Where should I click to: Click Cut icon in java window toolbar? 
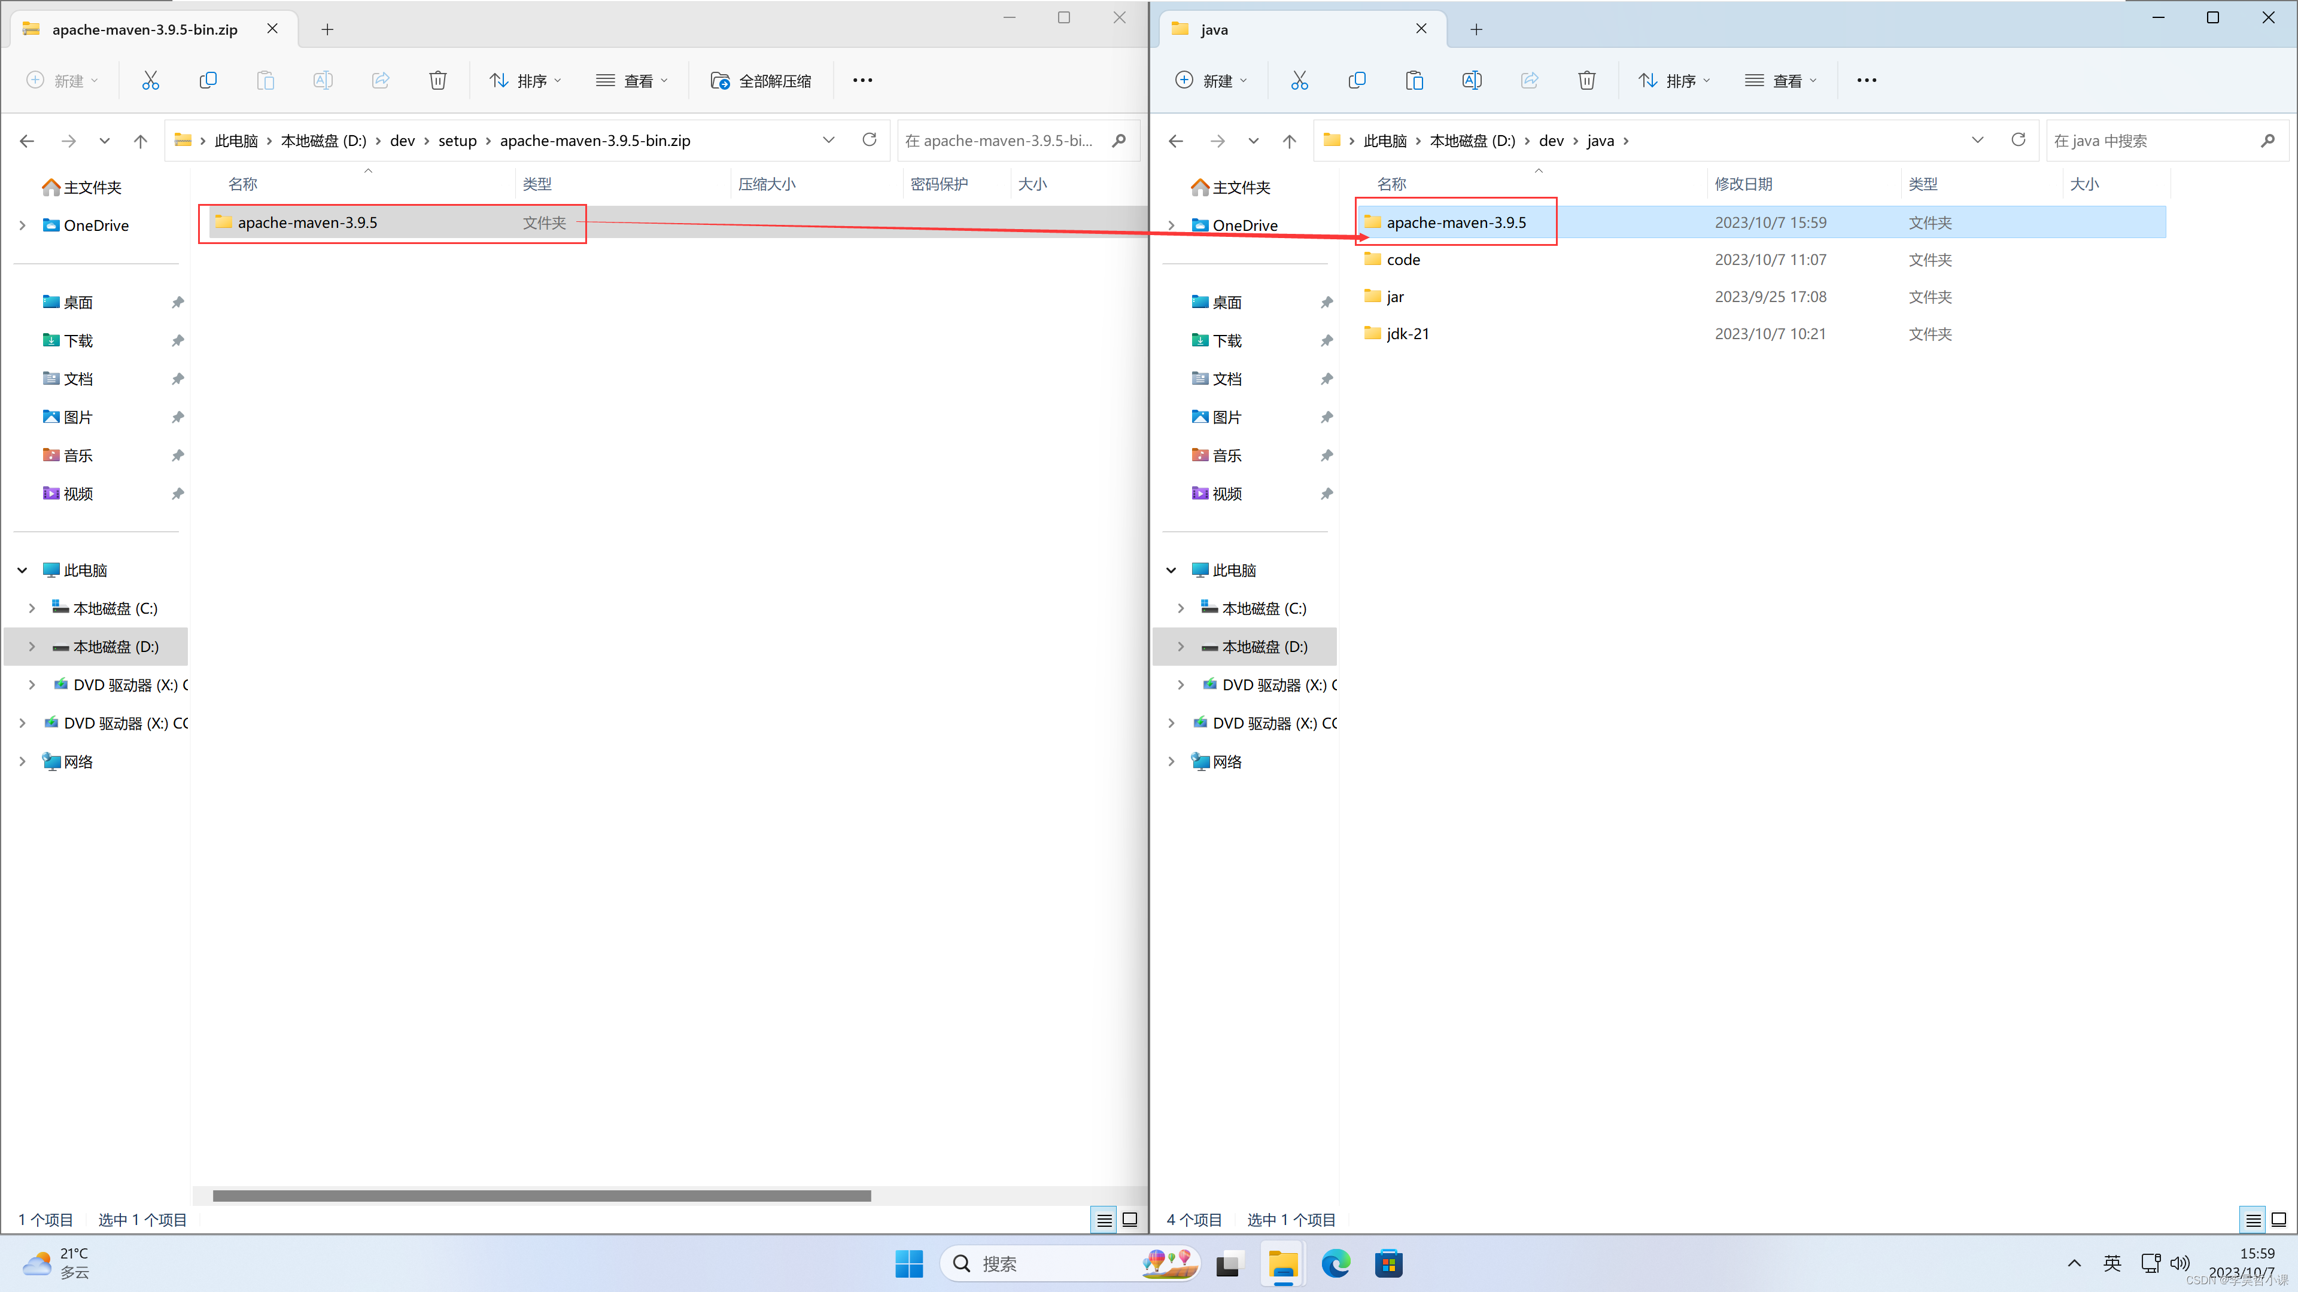pyautogui.click(x=1299, y=80)
